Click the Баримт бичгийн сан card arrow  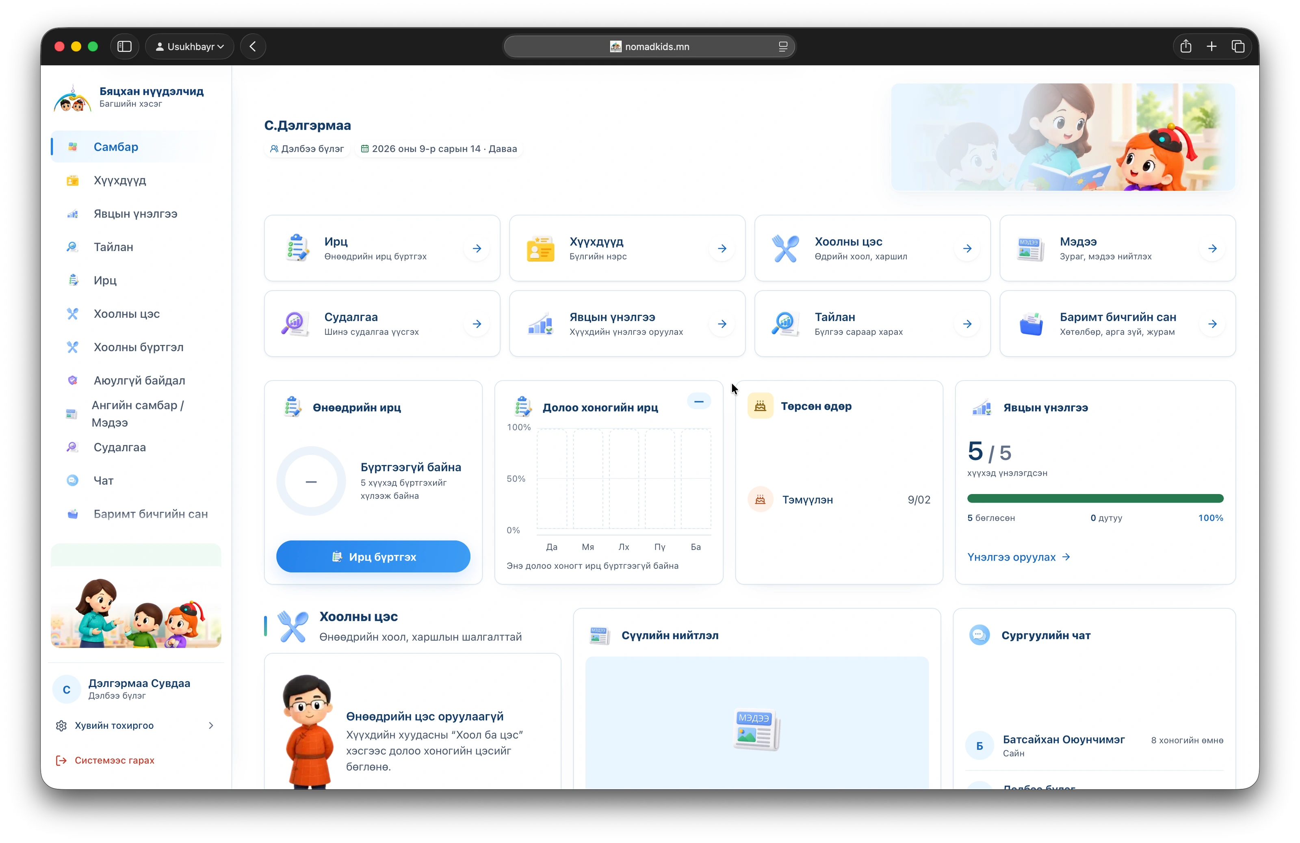click(1213, 324)
